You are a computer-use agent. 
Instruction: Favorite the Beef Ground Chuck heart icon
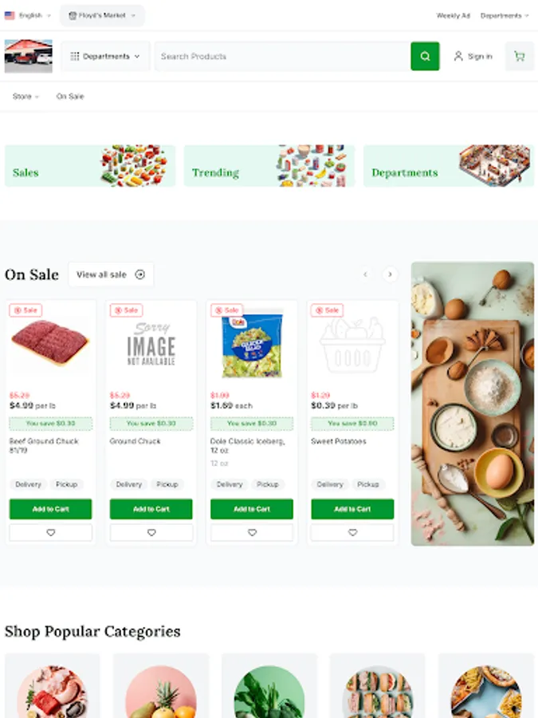click(x=51, y=532)
